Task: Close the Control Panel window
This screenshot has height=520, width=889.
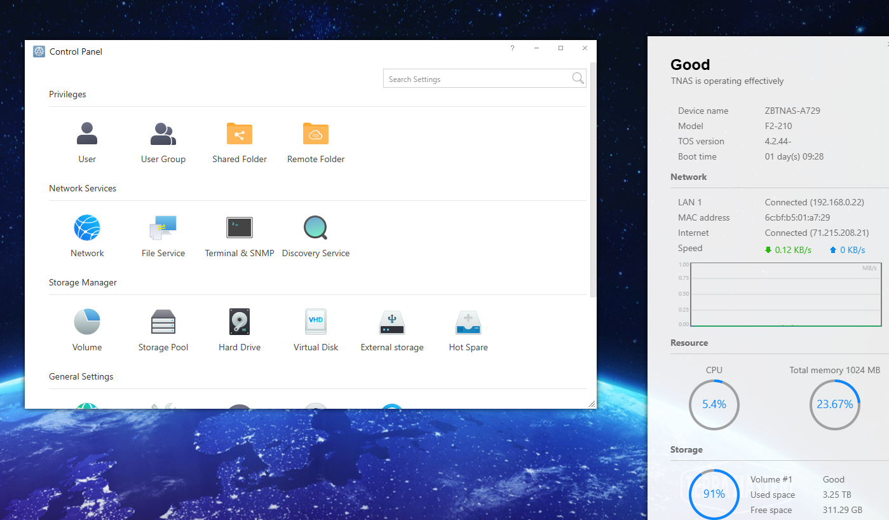Action: [585, 48]
